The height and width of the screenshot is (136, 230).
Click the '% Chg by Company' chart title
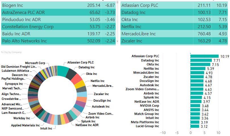(11, 52)
